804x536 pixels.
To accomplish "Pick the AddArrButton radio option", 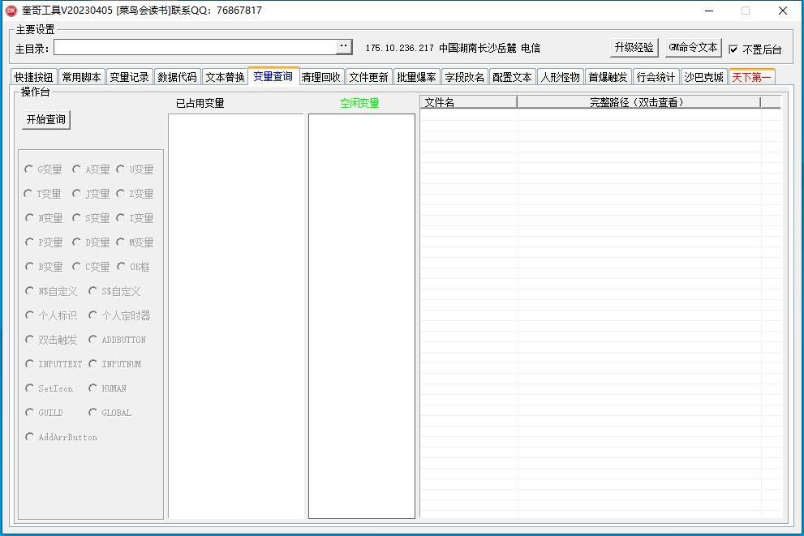I will [x=29, y=437].
